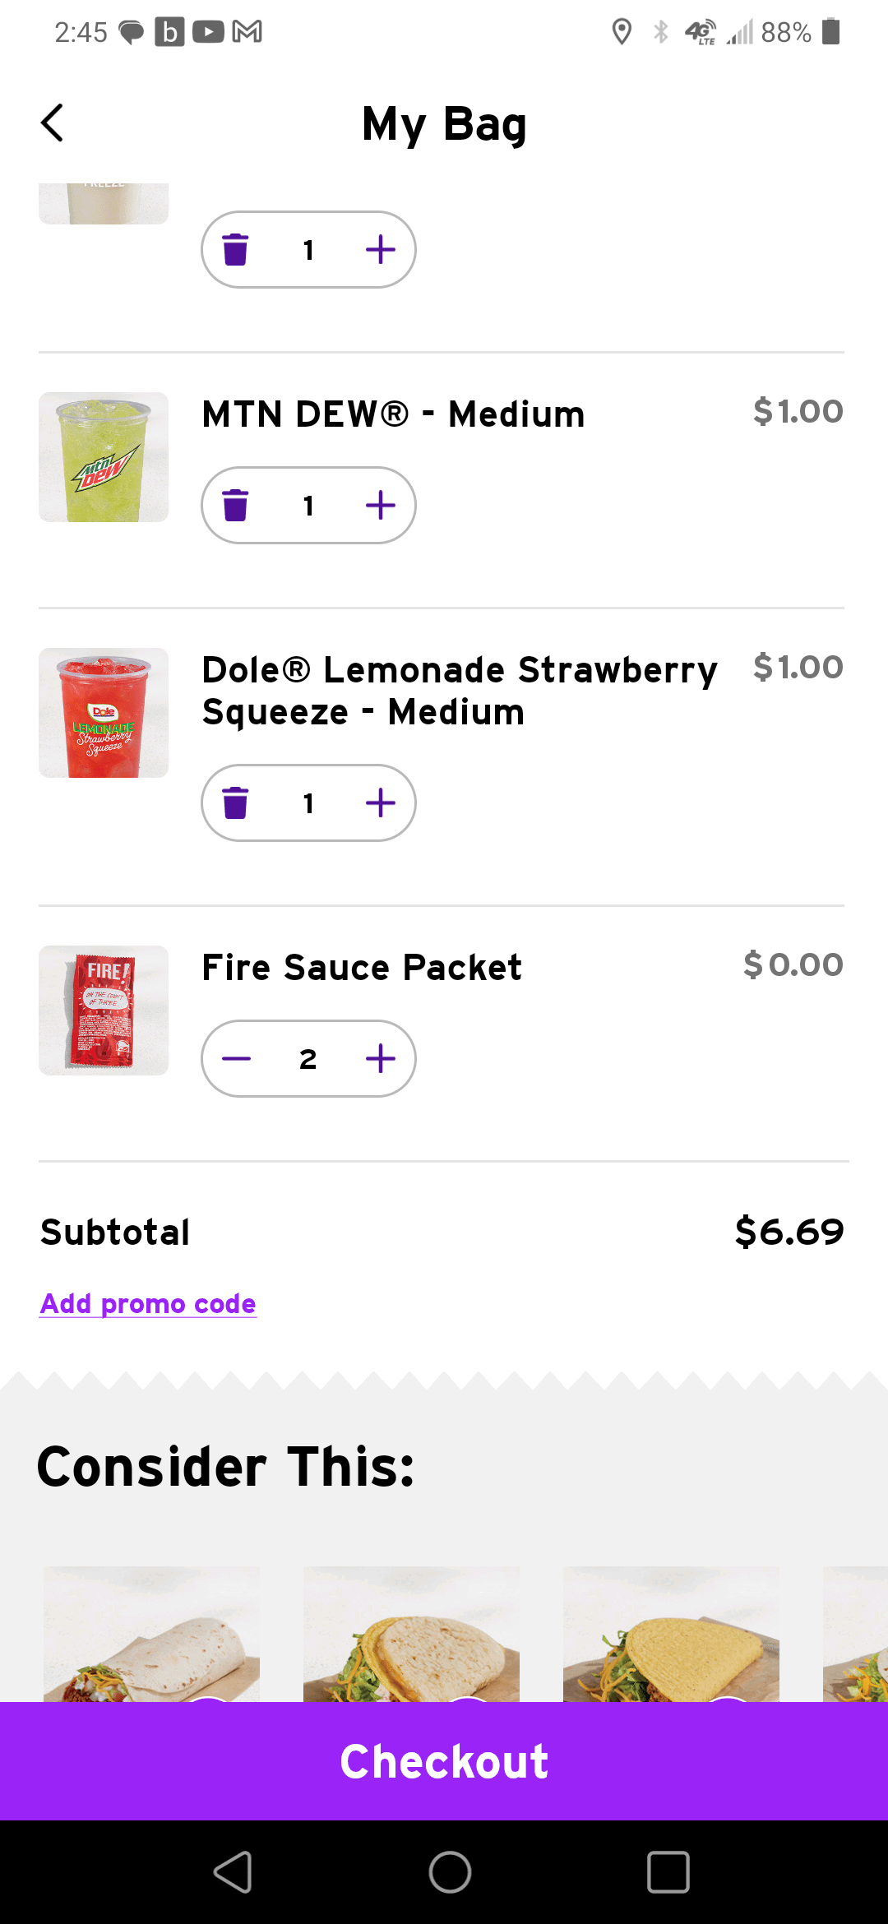Delete the top partially visible freeze item

point(236,249)
